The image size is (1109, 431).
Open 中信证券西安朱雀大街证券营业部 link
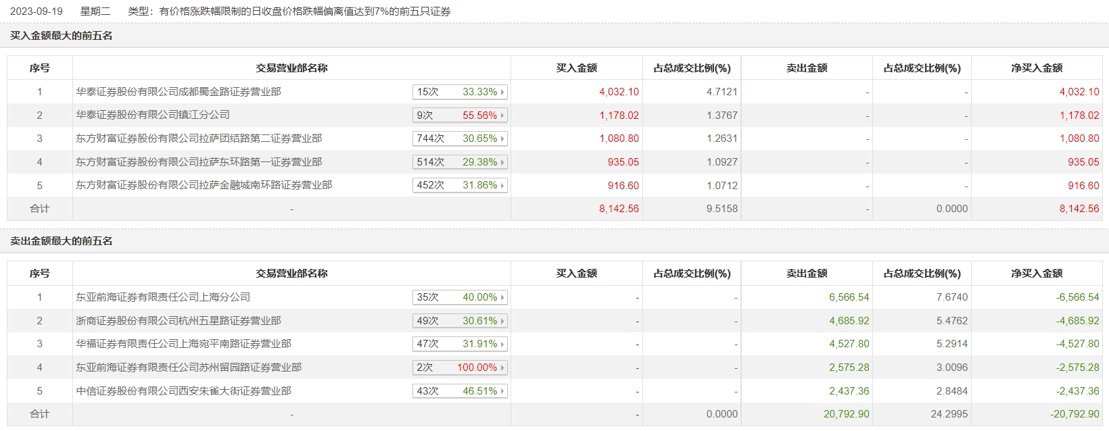[183, 391]
